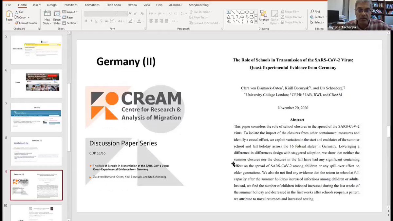Open the Arrange menu
This screenshot has height=221, width=393.
pos(264,17)
